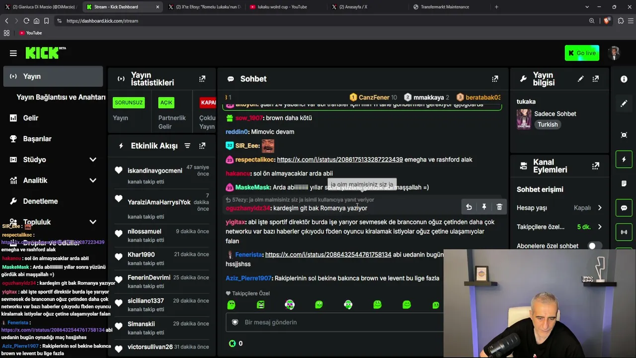
Task: Click the Turkish language tag
Action: (548, 124)
